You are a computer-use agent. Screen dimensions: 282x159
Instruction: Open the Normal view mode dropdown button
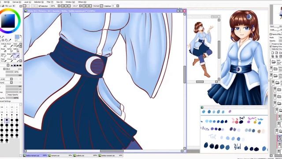pos(102,6)
